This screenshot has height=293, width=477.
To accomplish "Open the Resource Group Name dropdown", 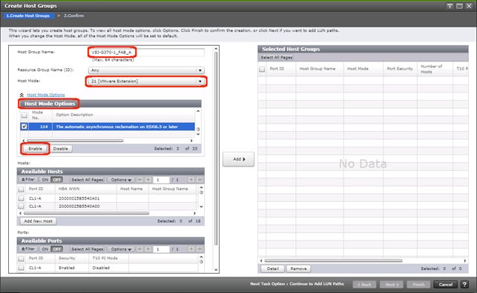I will coord(146,70).
